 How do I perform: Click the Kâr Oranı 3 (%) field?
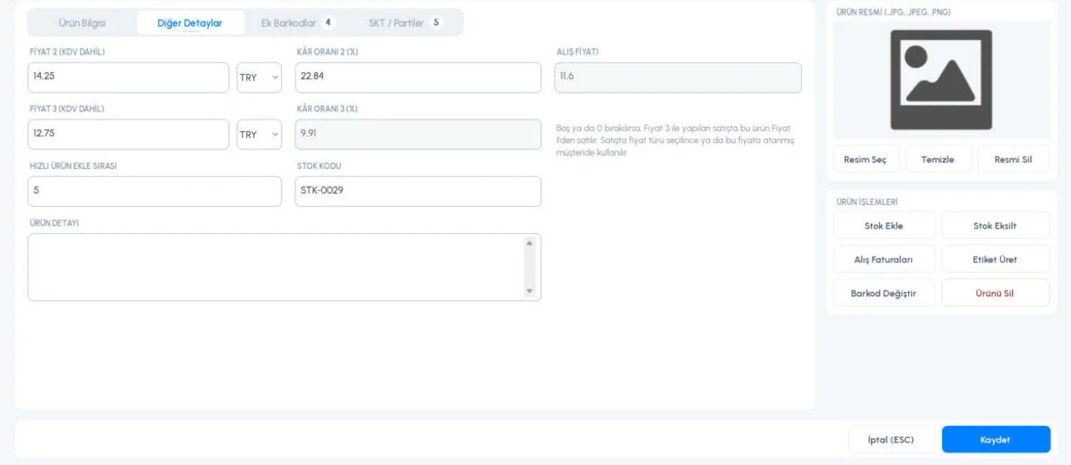pos(418,134)
